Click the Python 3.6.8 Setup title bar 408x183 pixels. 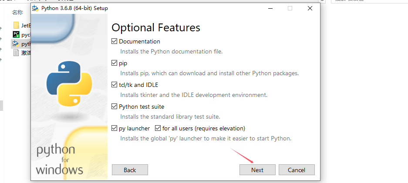(174, 8)
